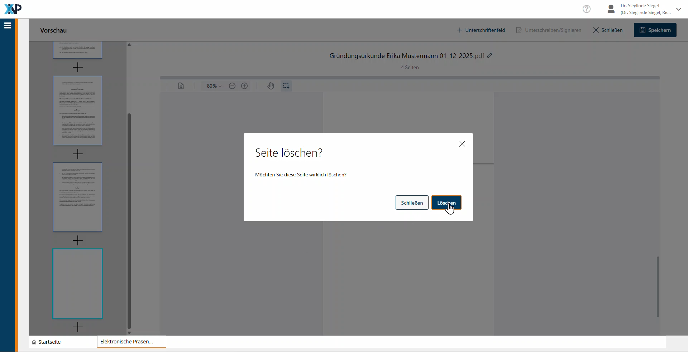Click the document page view icon
Screen dimensions: 688x352
[x=181, y=86]
